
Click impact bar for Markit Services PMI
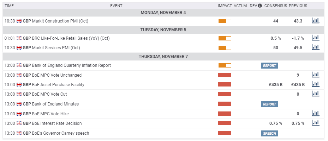(x=225, y=48)
